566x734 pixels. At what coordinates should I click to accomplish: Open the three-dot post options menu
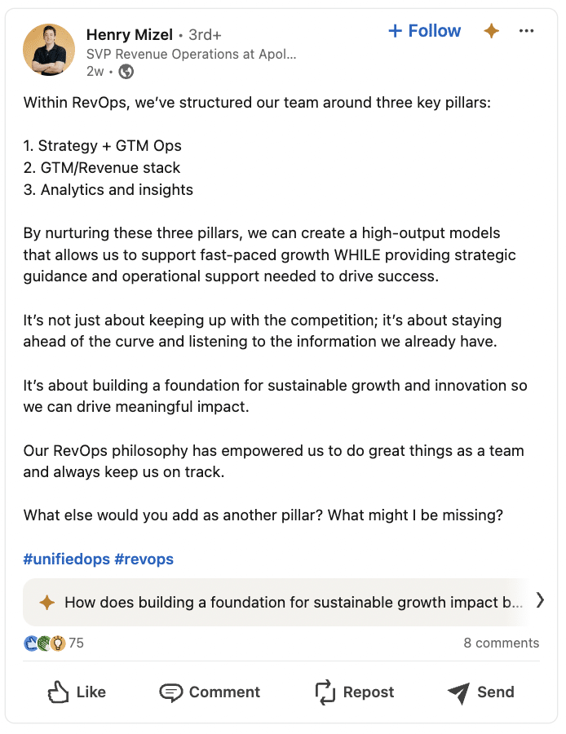(526, 31)
